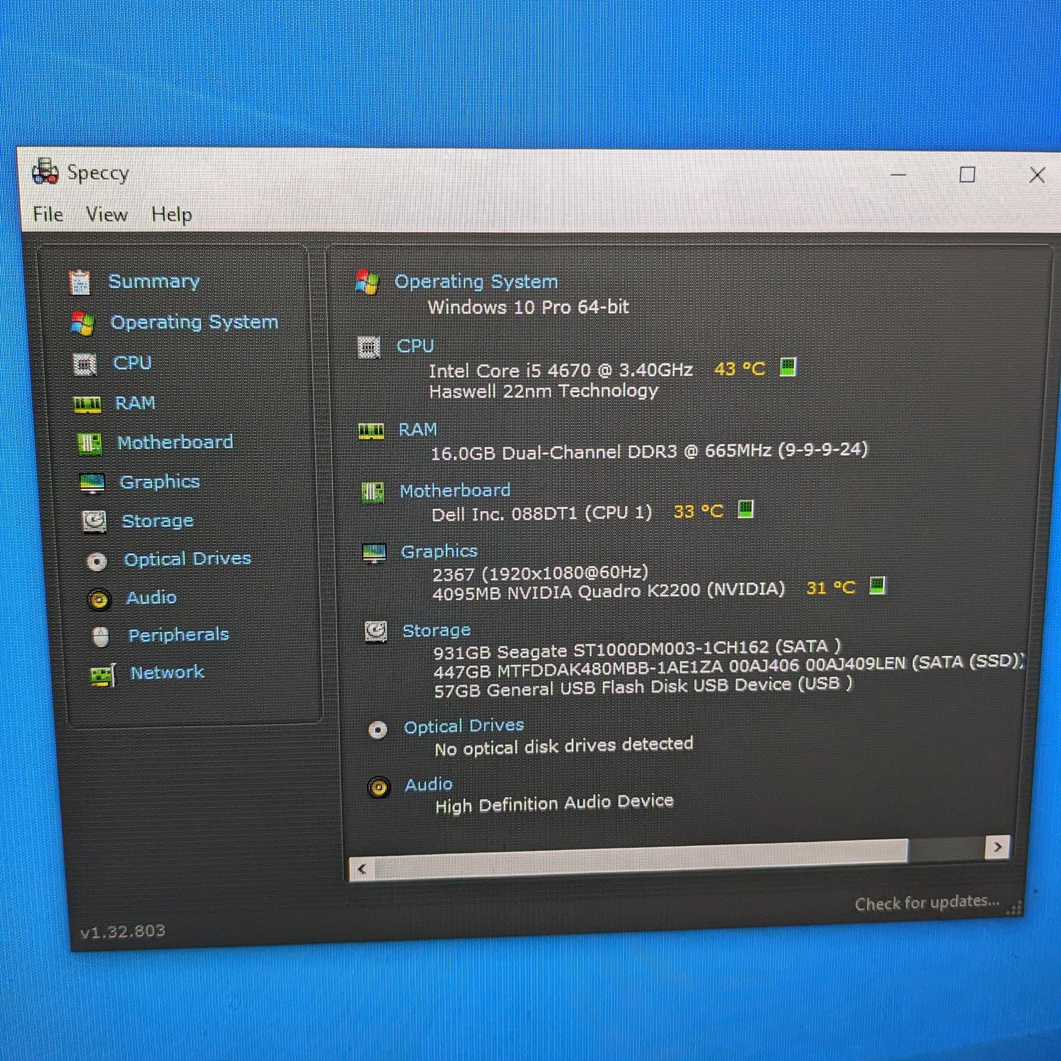The width and height of the screenshot is (1061, 1061).
Task: Click the Motherboard icon in summary pane
Action: [x=373, y=492]
